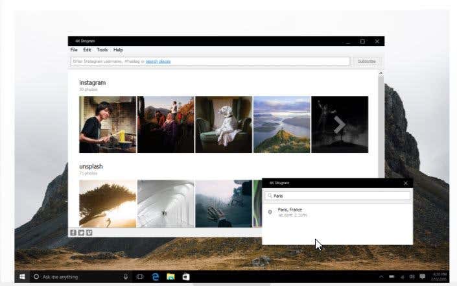This screenshot has height=286, width=457.
Task: Click the Instagram username input field
Action: (x=210, y=61)
